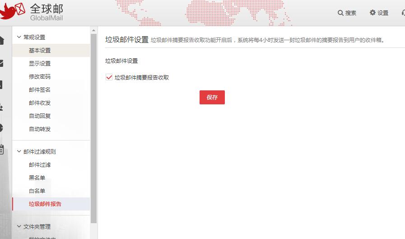405x239 pixels.
Task: Collapse the 文件夹管理 section
Action: pos(19,226)
